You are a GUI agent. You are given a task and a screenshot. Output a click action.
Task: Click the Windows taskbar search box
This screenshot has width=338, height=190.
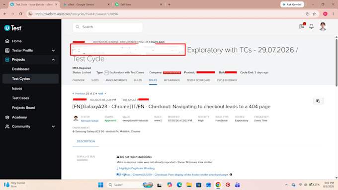[130, 185]
